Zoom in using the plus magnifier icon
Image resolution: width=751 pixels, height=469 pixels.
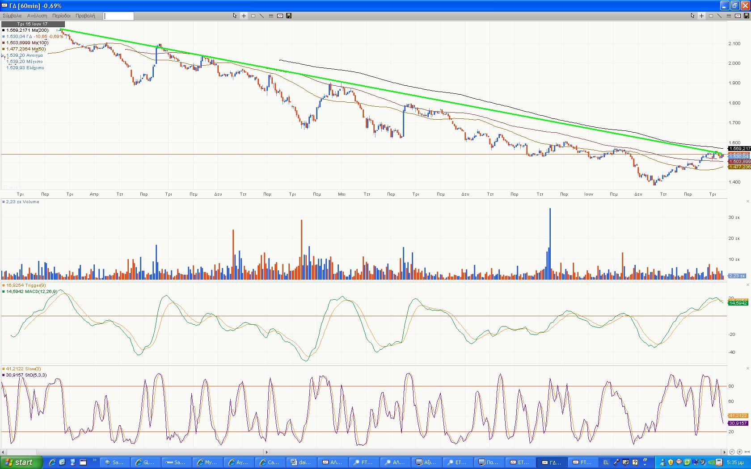739,452
